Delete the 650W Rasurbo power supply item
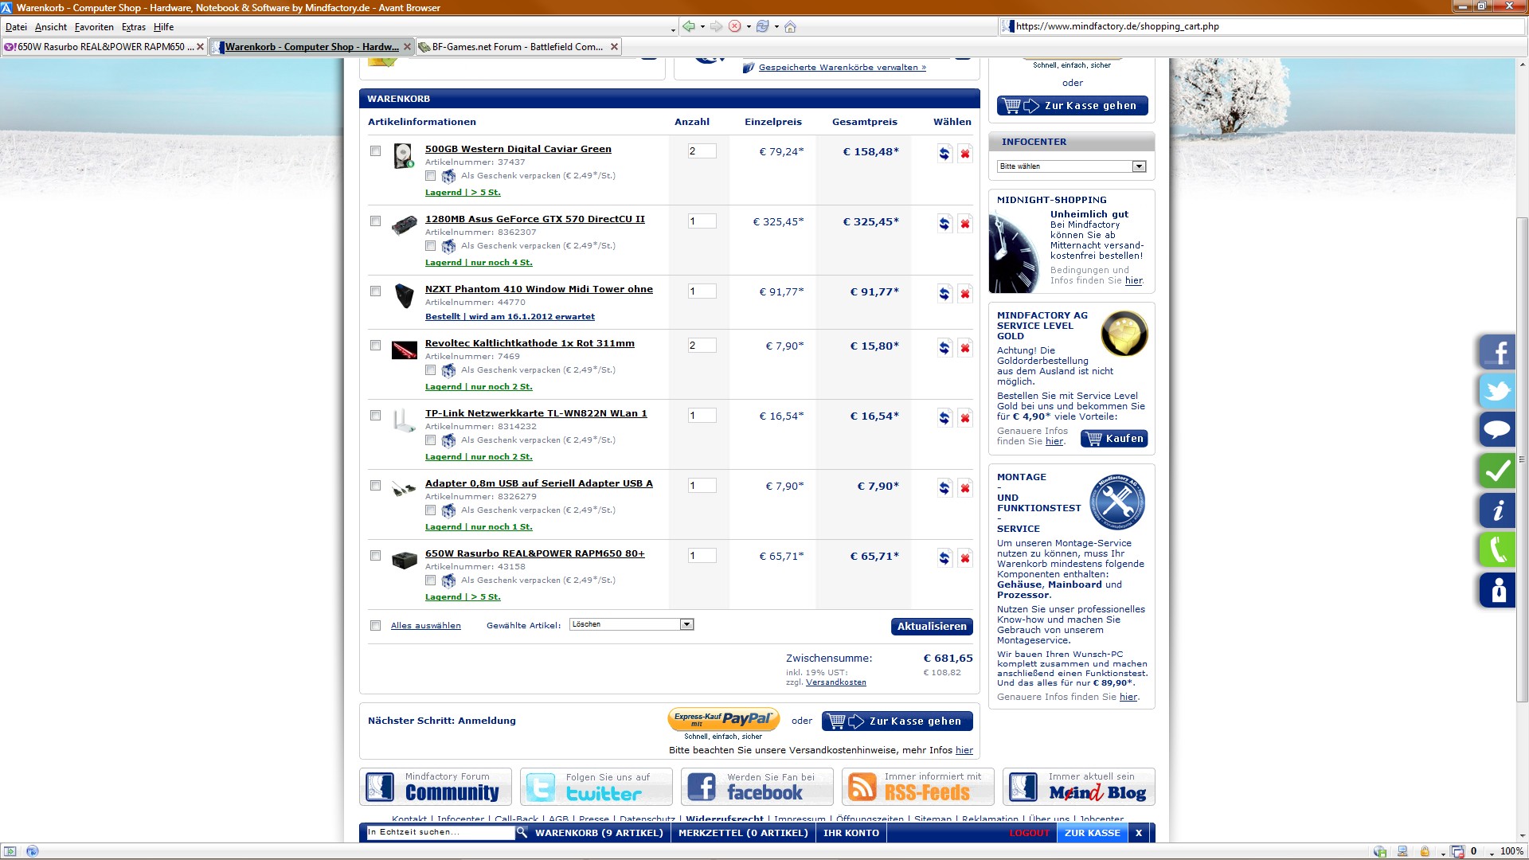Screen dimensions: 1529x860 [964, 558]
